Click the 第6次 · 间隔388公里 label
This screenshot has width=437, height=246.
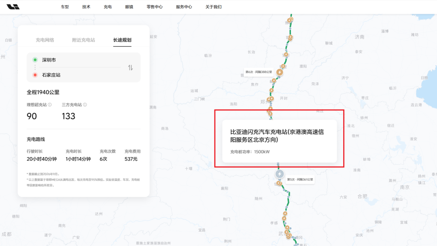coord(259,72)
